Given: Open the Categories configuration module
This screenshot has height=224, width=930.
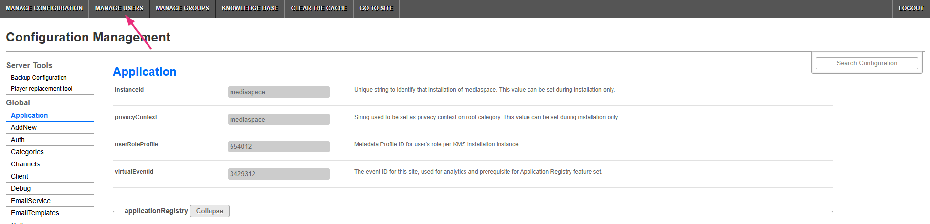Looking at the screenshot, I should click(x=27, y=152).
